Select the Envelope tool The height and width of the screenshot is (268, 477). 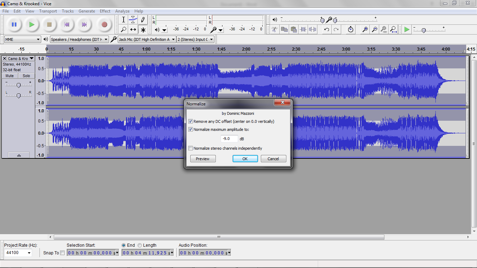133,20
